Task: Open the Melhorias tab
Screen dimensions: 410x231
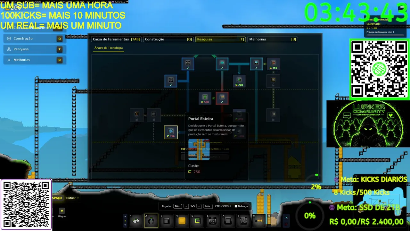Action: [x=273, y=39]
